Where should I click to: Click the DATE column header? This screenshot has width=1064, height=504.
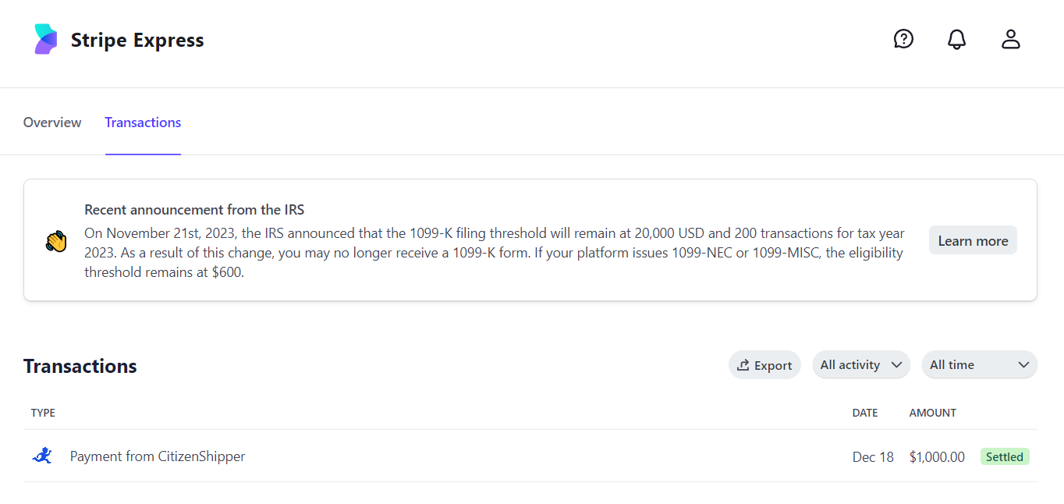click(865, 413)
